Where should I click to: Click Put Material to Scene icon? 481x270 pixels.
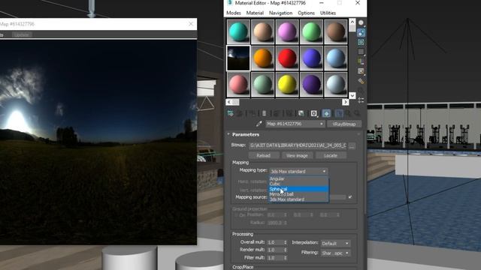pos(240,113)
